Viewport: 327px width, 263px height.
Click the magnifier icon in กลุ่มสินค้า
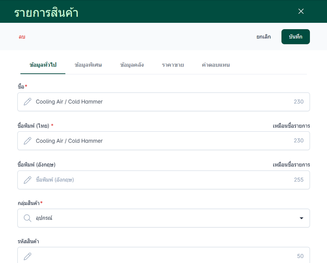coord(27,218)
